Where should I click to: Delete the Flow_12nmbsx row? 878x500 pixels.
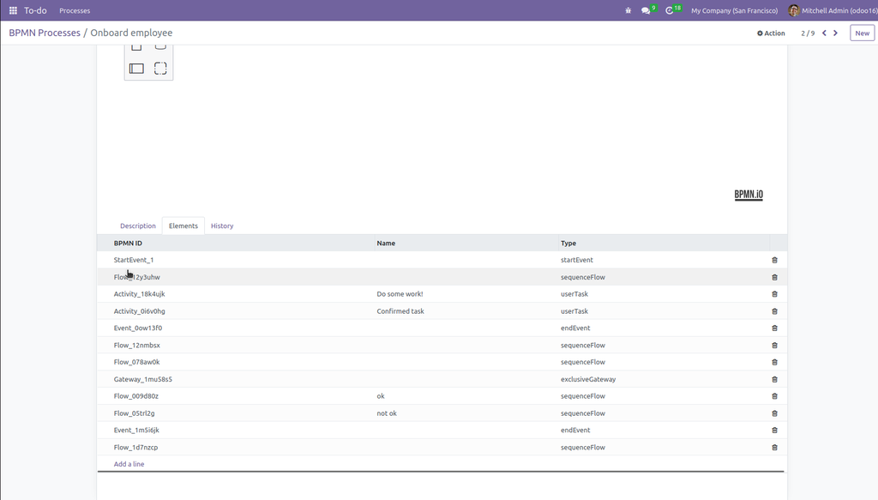(775, 346)
